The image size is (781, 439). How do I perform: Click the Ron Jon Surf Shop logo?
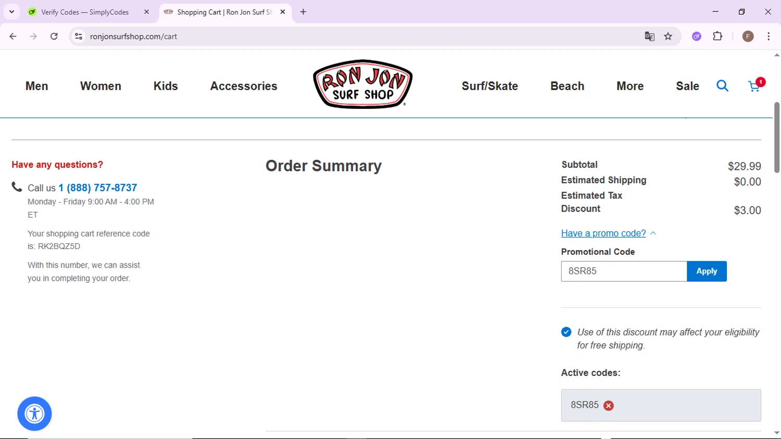pos(362,84)
